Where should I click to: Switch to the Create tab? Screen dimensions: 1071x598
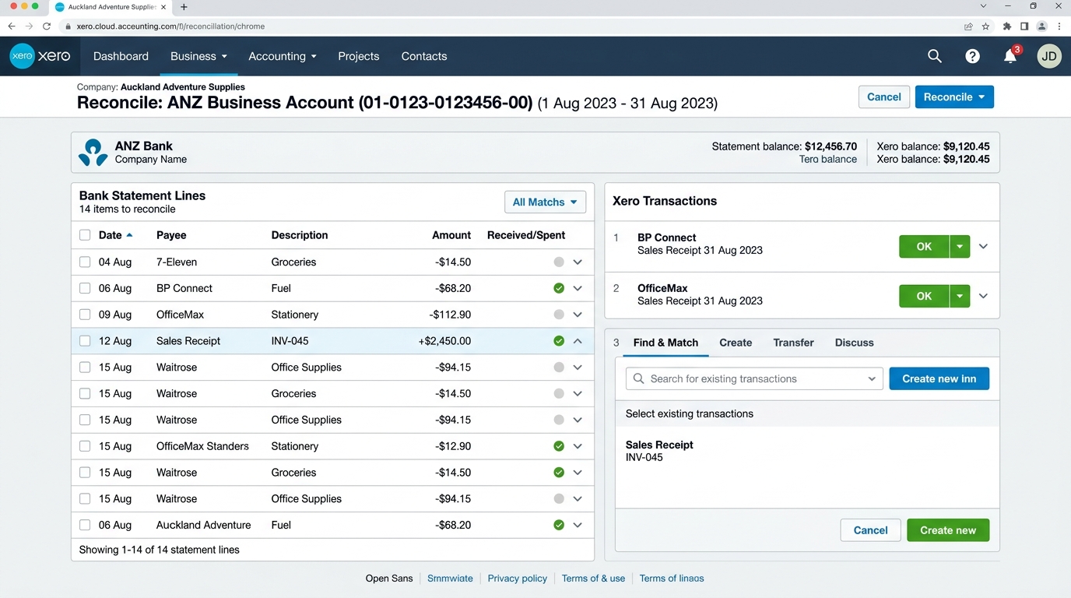(x=736, y=343)
